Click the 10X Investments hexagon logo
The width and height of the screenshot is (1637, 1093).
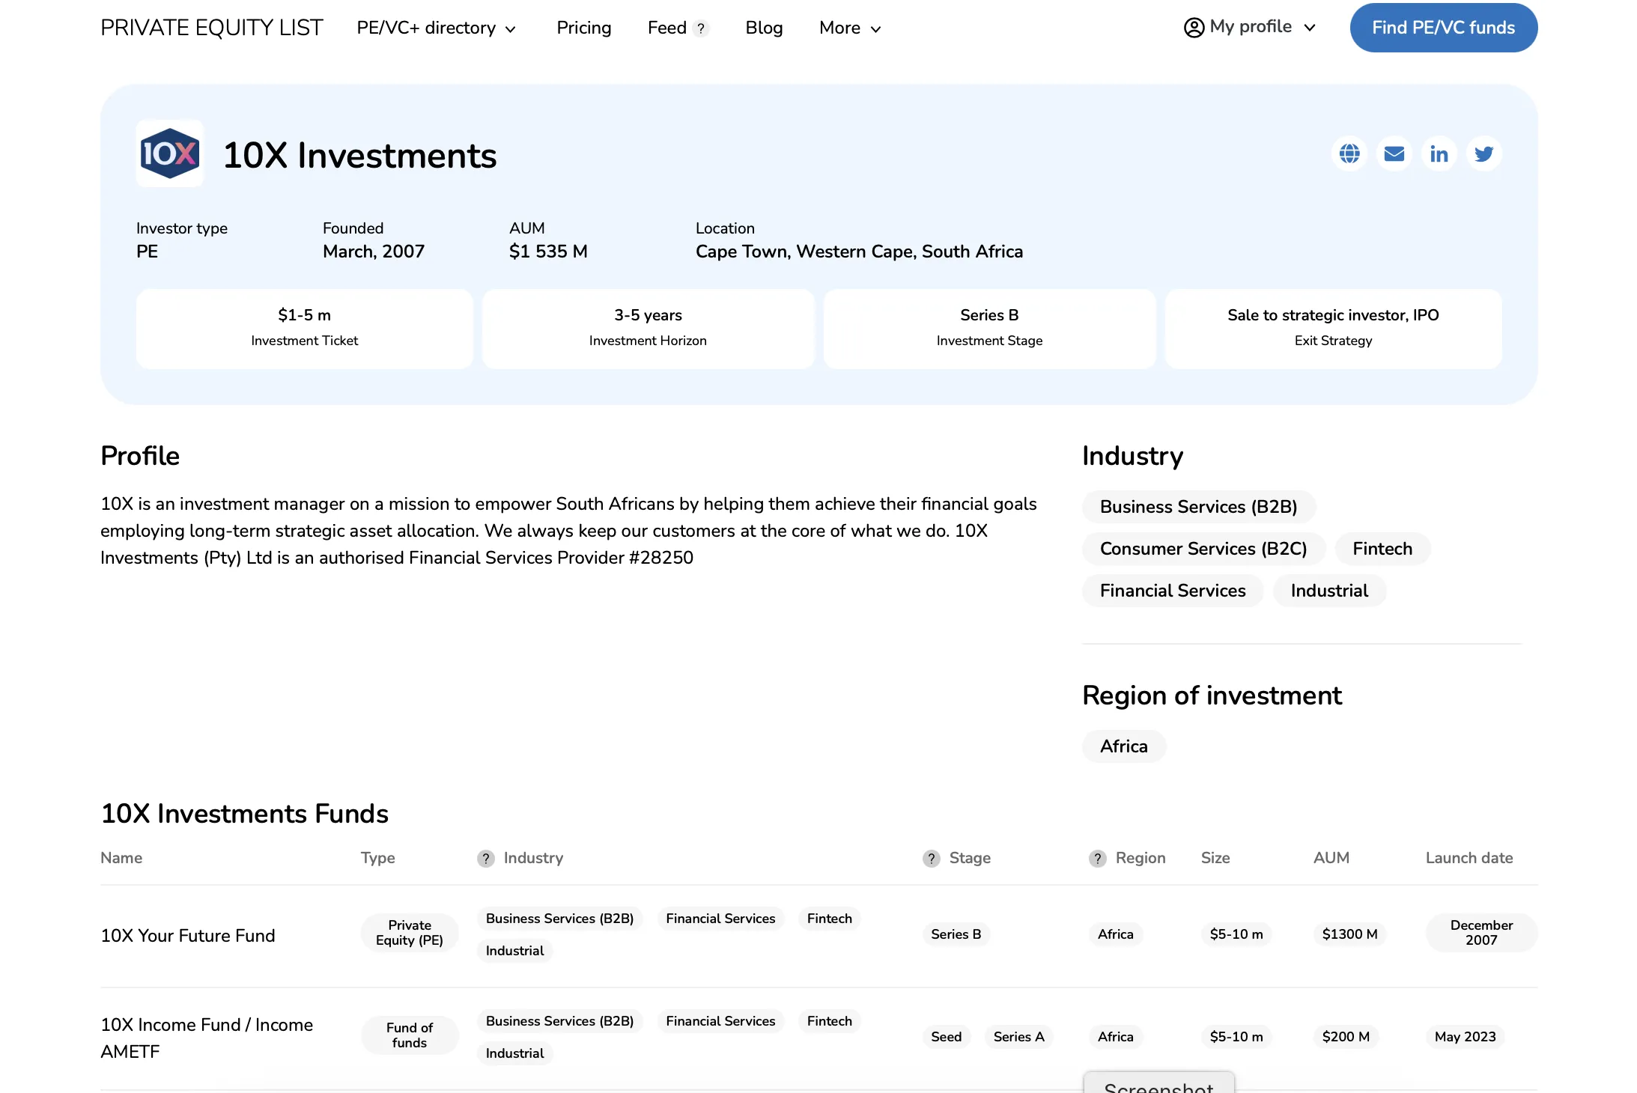point(170,153)
